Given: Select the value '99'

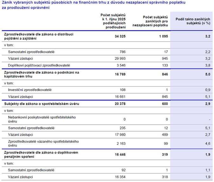Looking at the screenshot, I should point(166,144).
